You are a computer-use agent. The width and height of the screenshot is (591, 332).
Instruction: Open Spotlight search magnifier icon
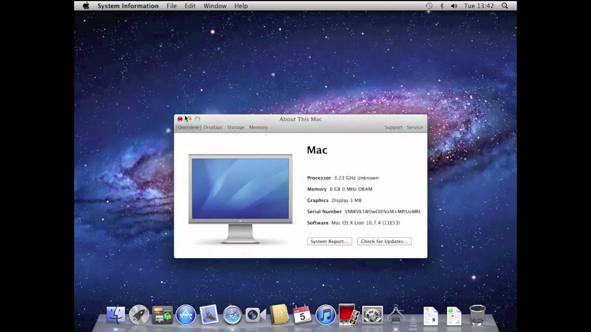coord(505,6)
